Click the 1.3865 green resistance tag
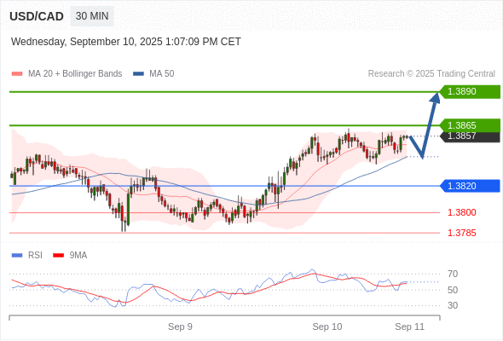This screenshot has width=503, height=341. (x=470, y=125)
